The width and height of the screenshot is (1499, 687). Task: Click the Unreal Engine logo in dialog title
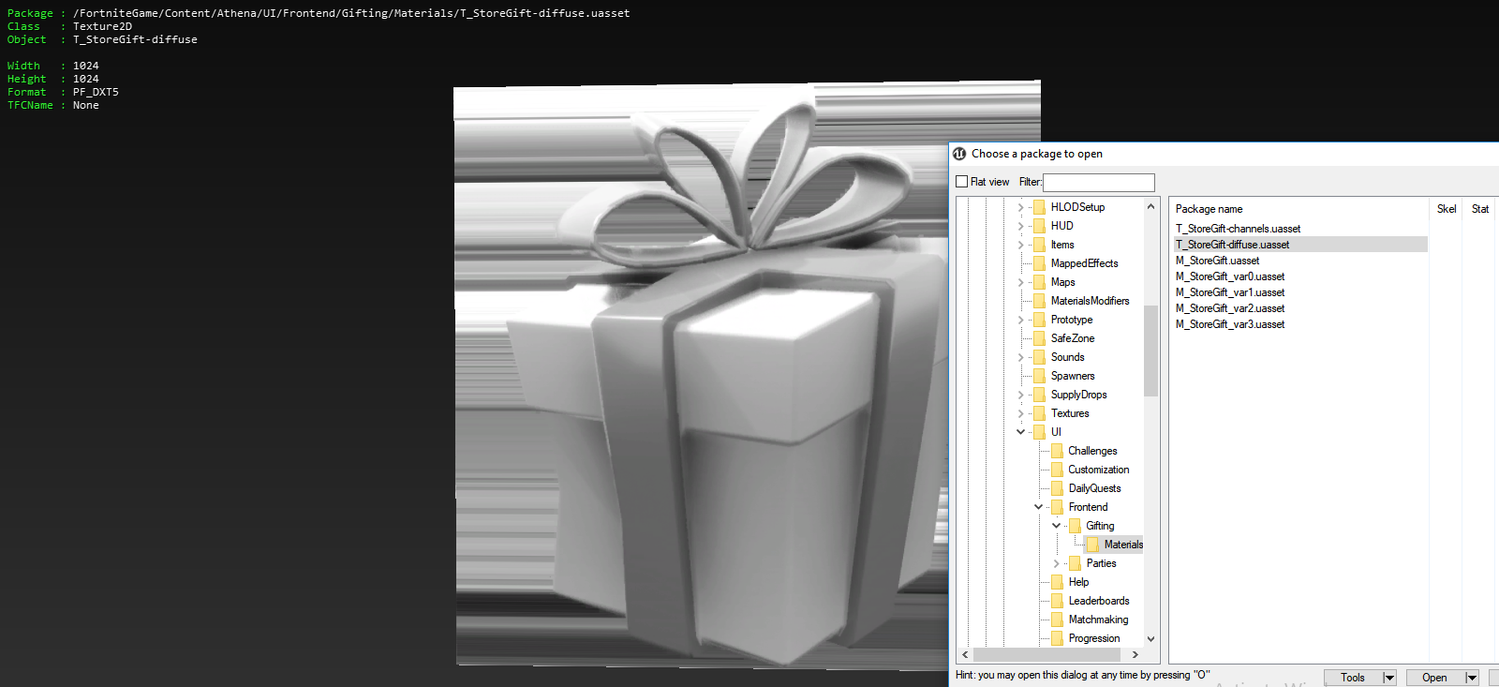pyautogui.click(x=959, y=154)
